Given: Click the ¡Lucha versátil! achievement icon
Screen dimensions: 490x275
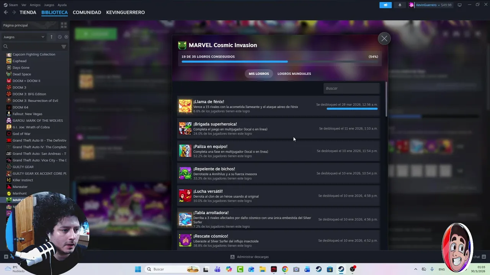Looking at the screenshot, I should pyautogui.click(x=185, y=196).
